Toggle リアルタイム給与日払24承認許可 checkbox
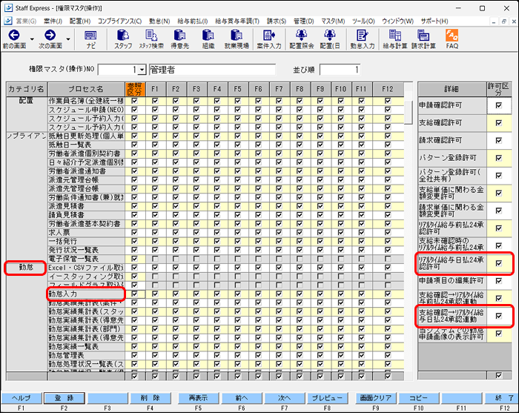This screenshot has width=519, height=413. 498,263
